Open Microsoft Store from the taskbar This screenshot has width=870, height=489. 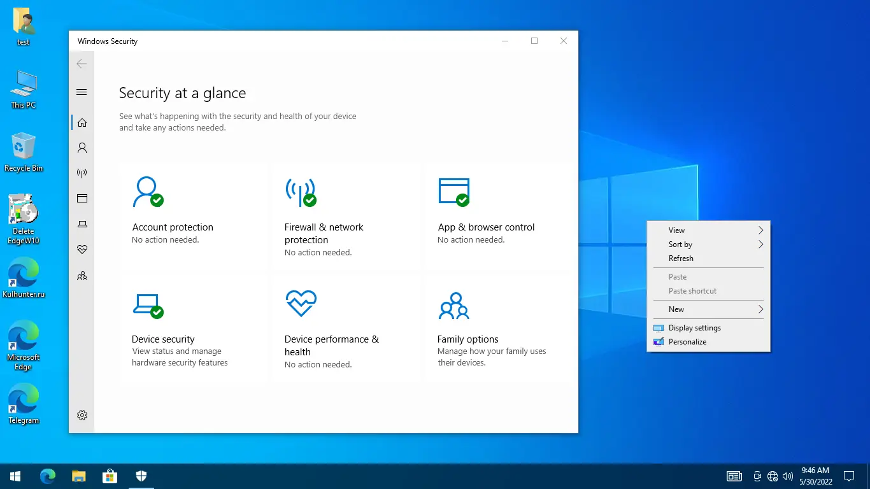[110, 476]
